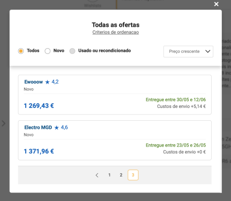The image size is (231, 201).
Task: Select current page 3 button
Action: [133, 175]
